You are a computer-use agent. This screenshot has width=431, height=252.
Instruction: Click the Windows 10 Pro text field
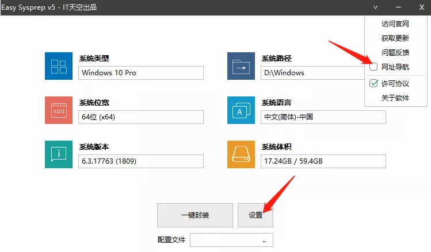(x=141, y=73)
